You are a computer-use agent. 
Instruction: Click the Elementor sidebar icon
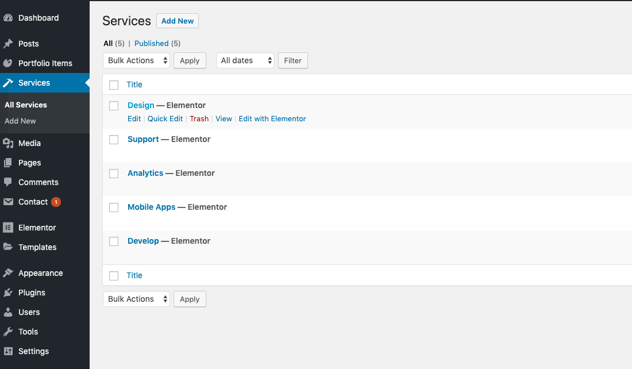8,228
